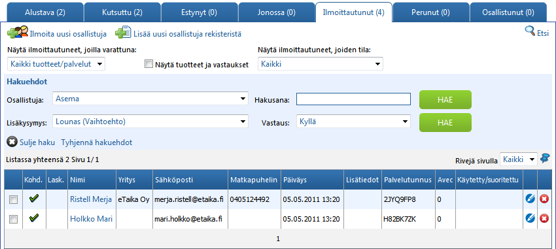This screenshot has height=249, width=556.
Task: Click the Kohd. column header
Action: pyautogui.click(x=34, y=180)
